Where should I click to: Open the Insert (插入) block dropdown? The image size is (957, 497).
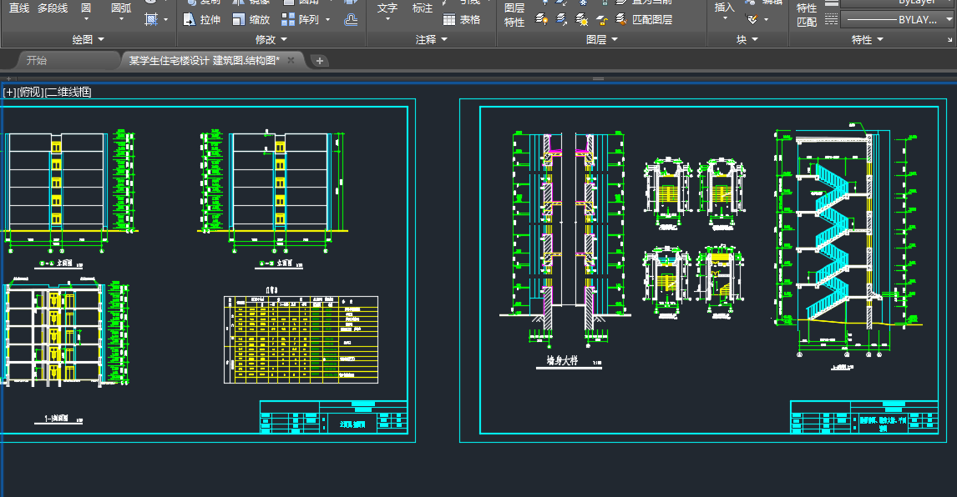(725, 18)
